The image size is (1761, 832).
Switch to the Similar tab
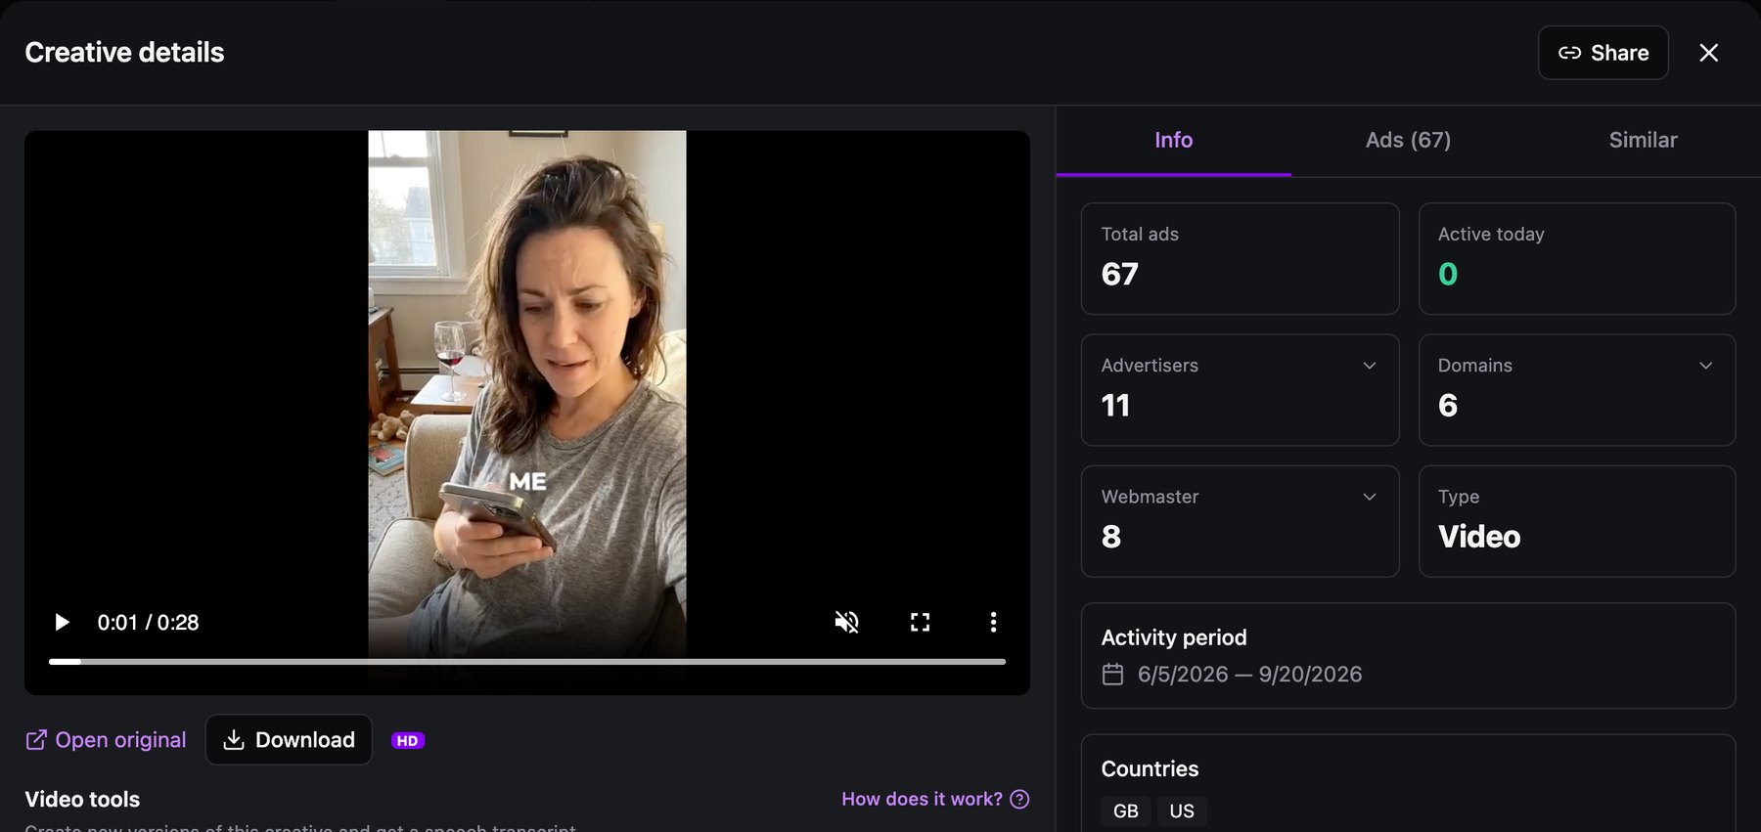click(x=1644, y=140)
